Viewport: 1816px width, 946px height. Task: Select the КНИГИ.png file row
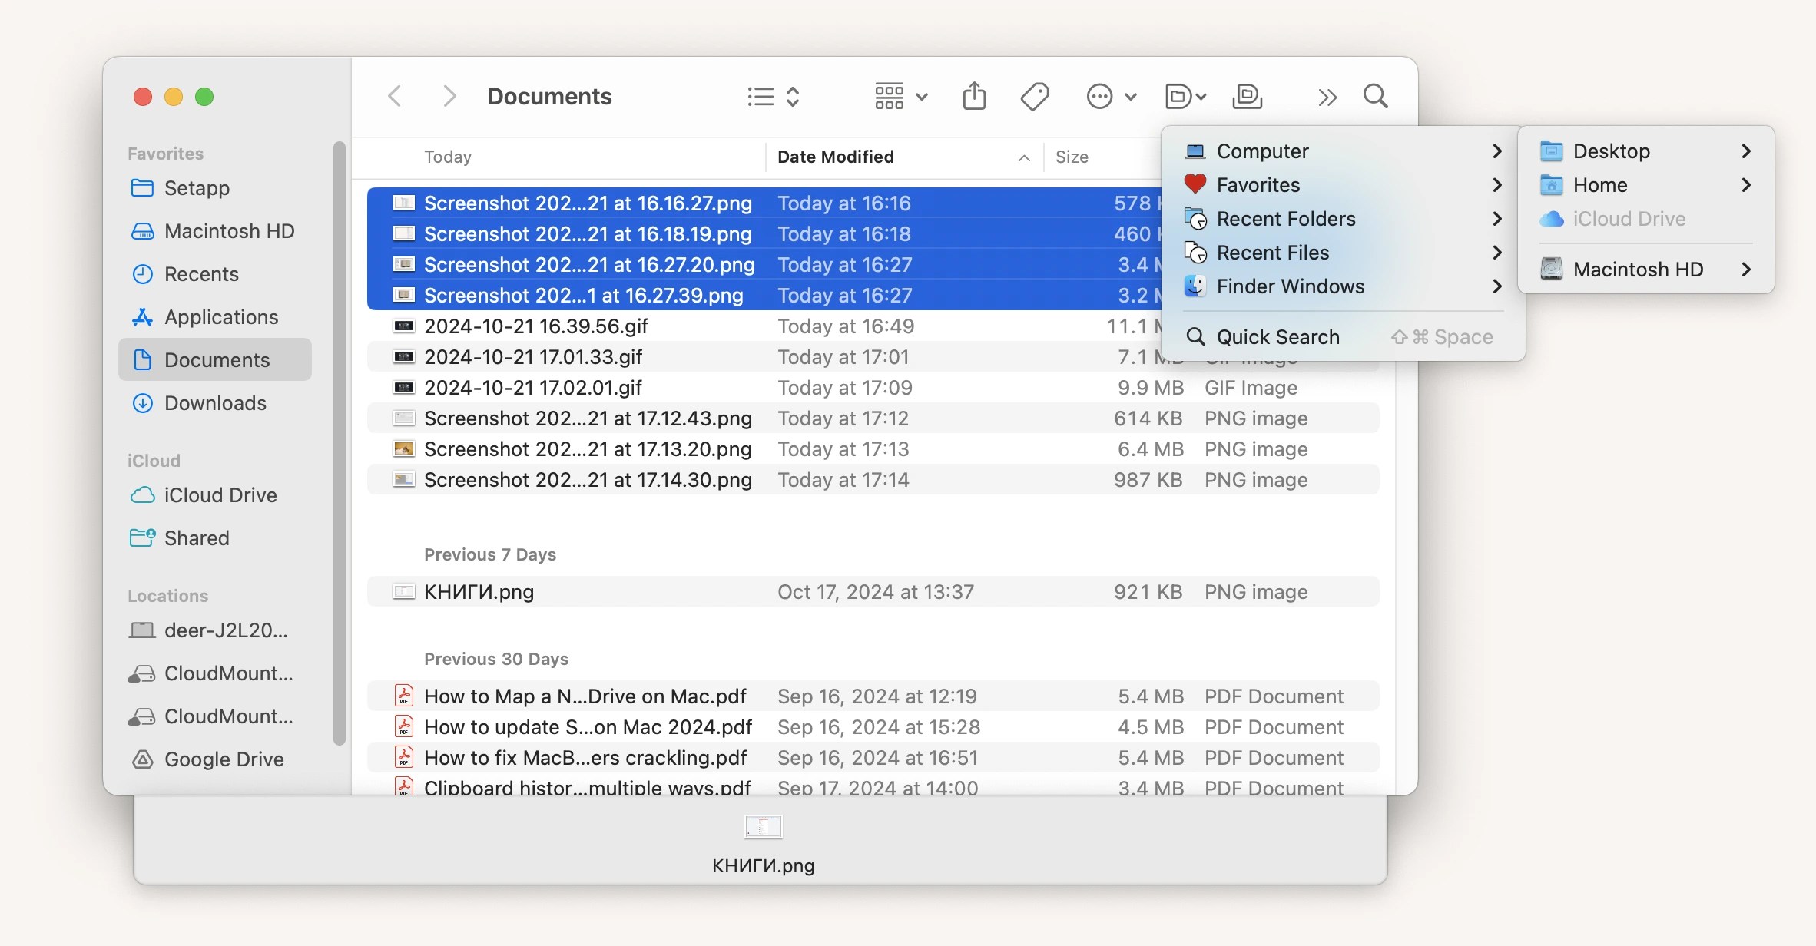(479, 592)
